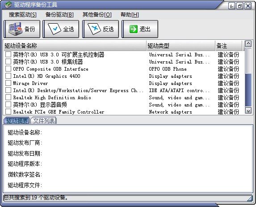This screenshot has width=256, height=207.
Task: Switch to the 文件列表 tab
Action: click(x=44, y=121)
